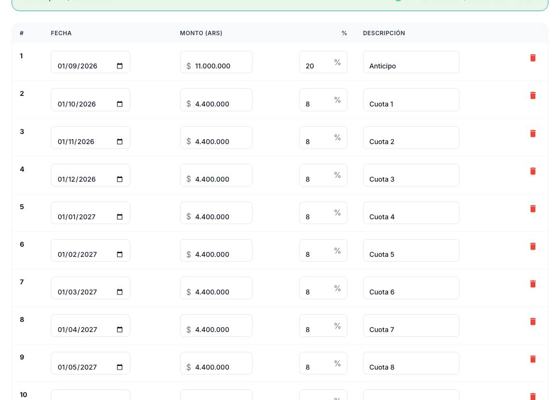The width and height of the screenshot is (560, 400).
Task: Click the 01/09/2026 date text
Action: (x=78, y=66)
